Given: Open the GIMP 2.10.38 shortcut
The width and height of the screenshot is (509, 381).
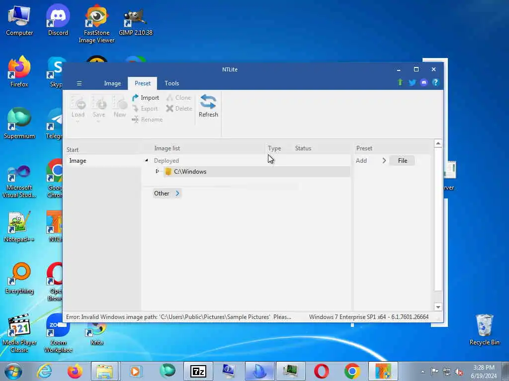Looking at the screenshot, I should (x=135, y=20).
